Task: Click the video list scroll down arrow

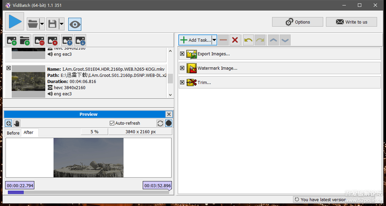Action: click(x=170, y=95)
